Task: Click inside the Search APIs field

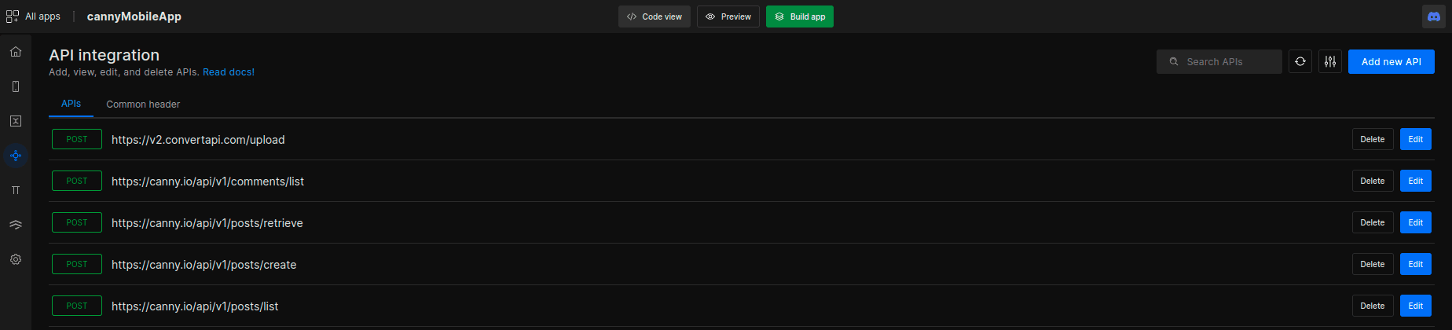Action: 1219,61
